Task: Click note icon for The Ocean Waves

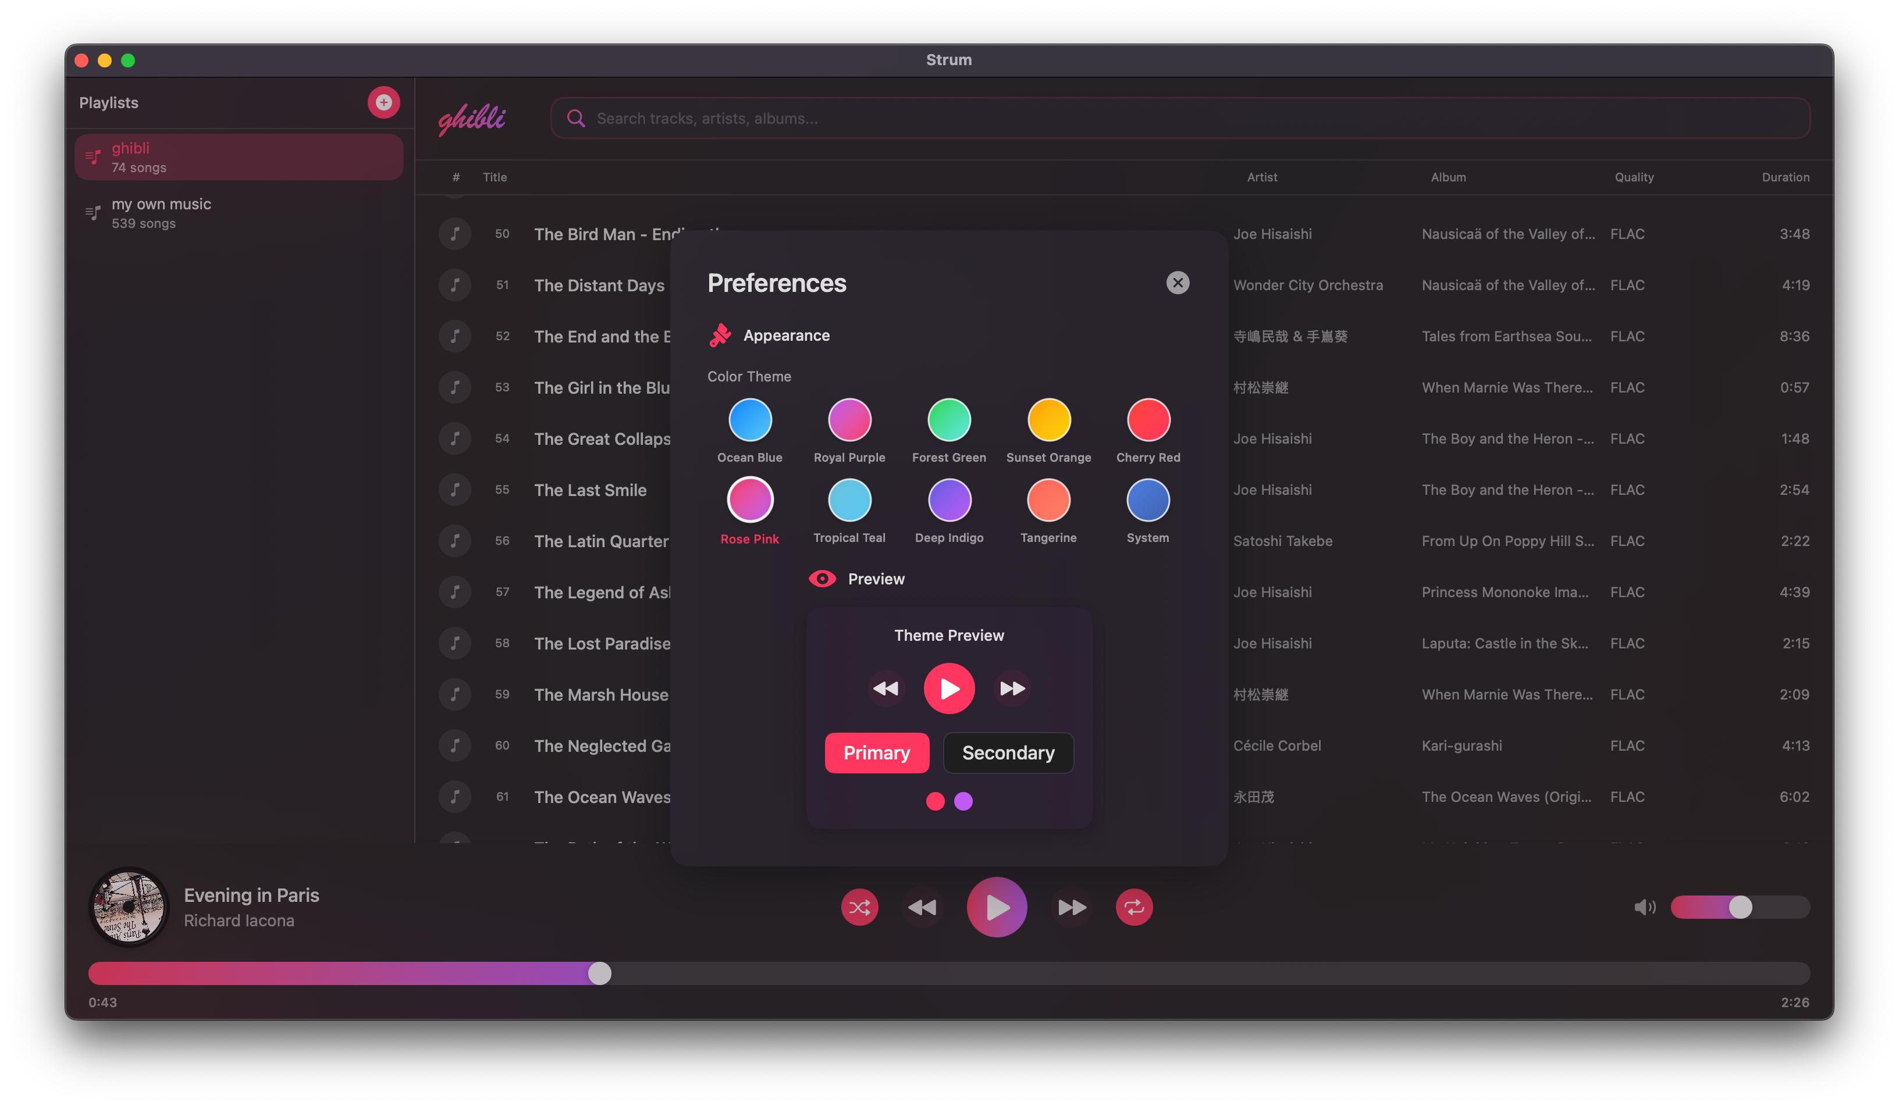Action: (455, 796)
